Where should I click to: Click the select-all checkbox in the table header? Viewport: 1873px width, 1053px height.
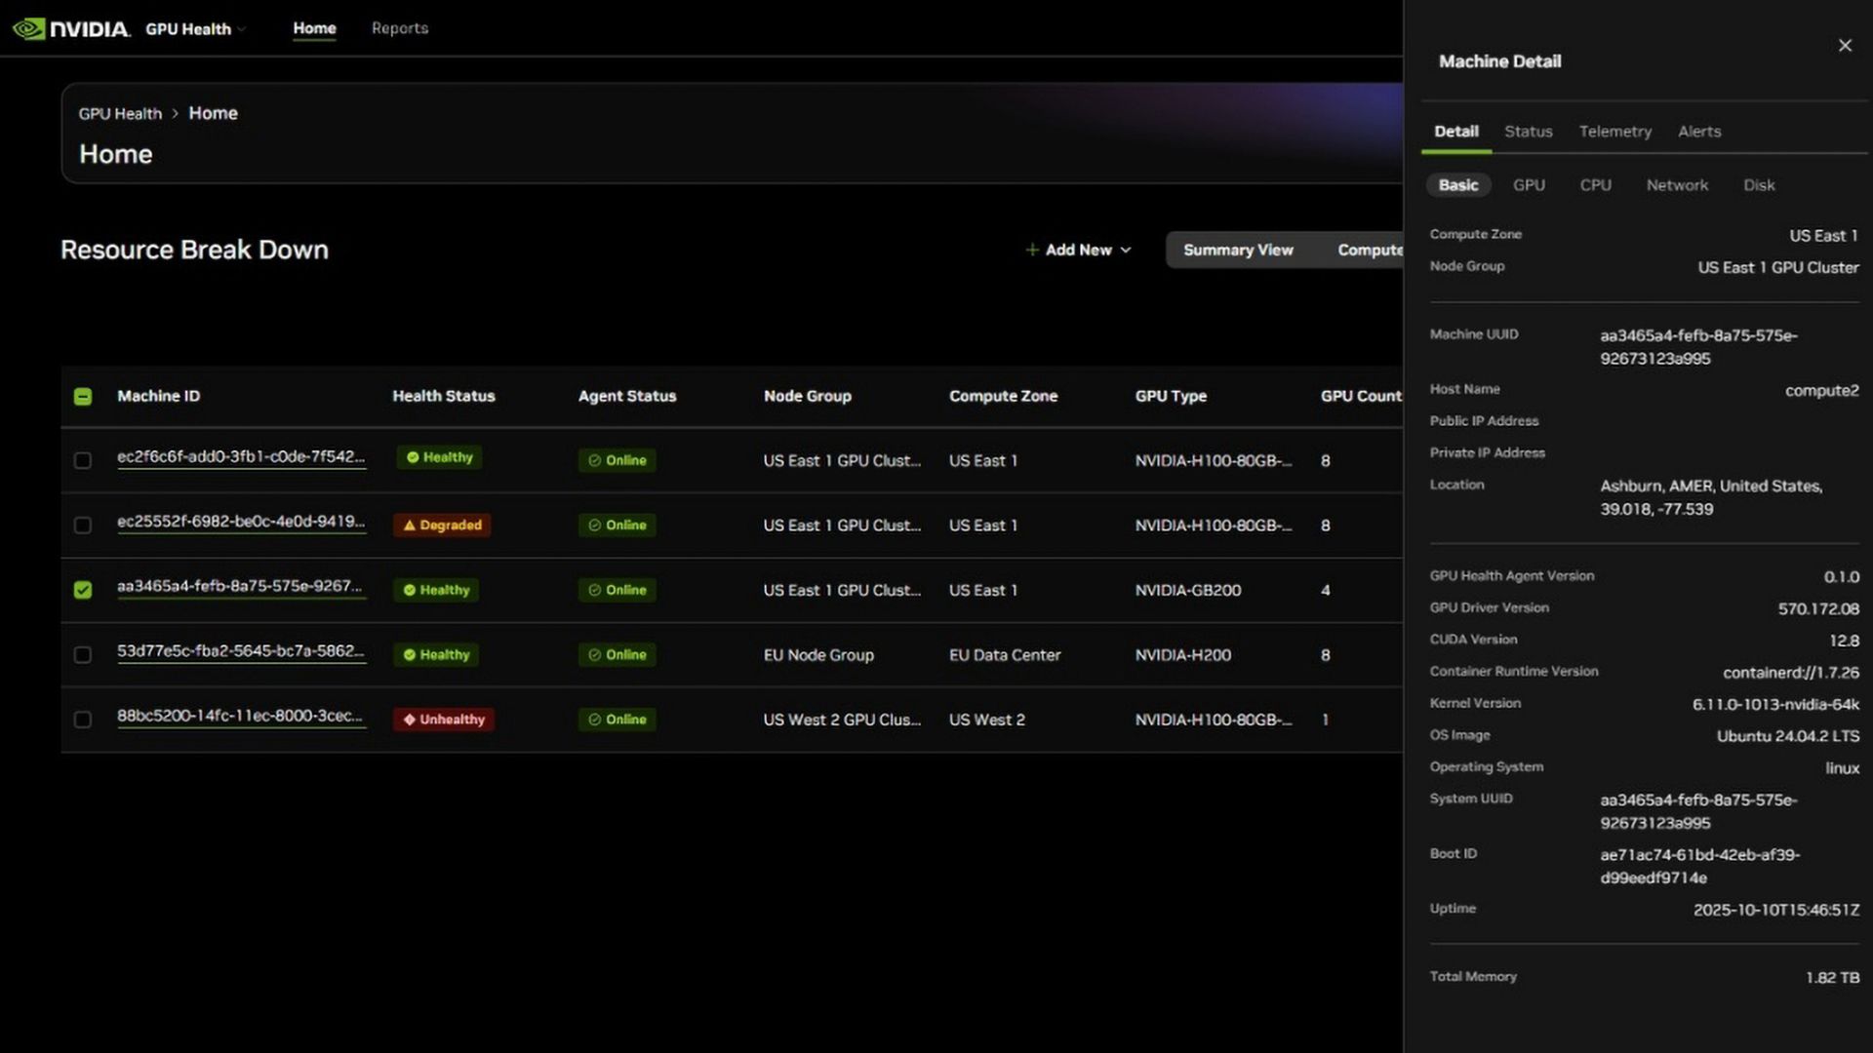pos(82,396)
